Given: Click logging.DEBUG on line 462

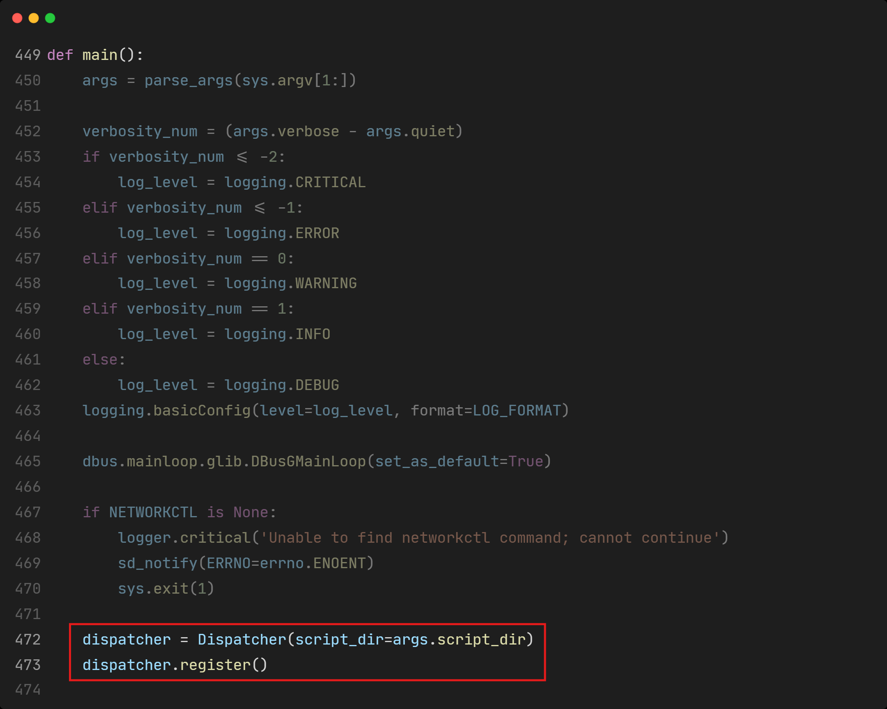Looking at the screenshot, I should [x=281, y=385].
